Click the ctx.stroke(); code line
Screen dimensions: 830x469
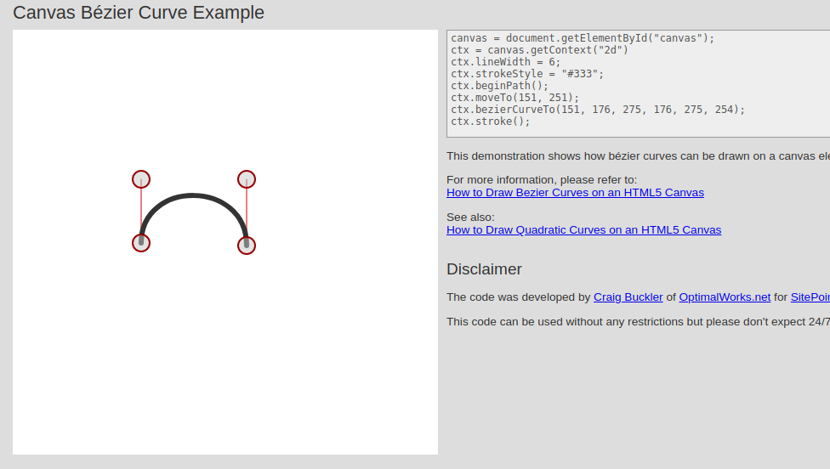tap(490, 121)
